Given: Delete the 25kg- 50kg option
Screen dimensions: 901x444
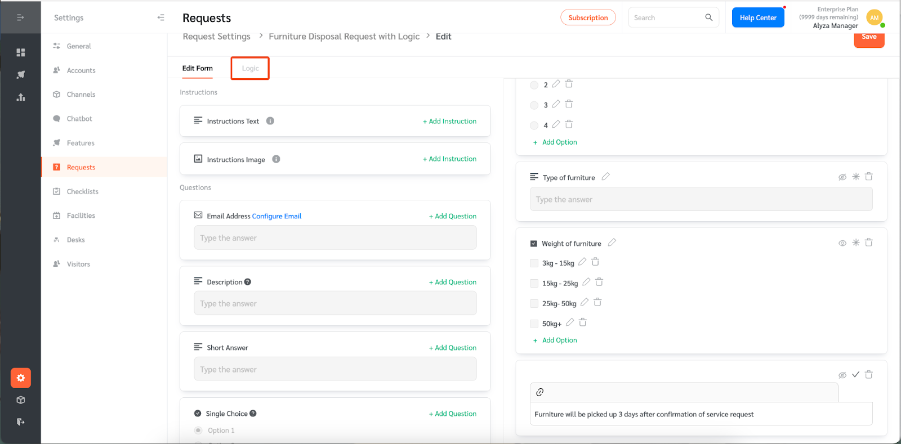Looking at the screenshot, I should point(597,303).
